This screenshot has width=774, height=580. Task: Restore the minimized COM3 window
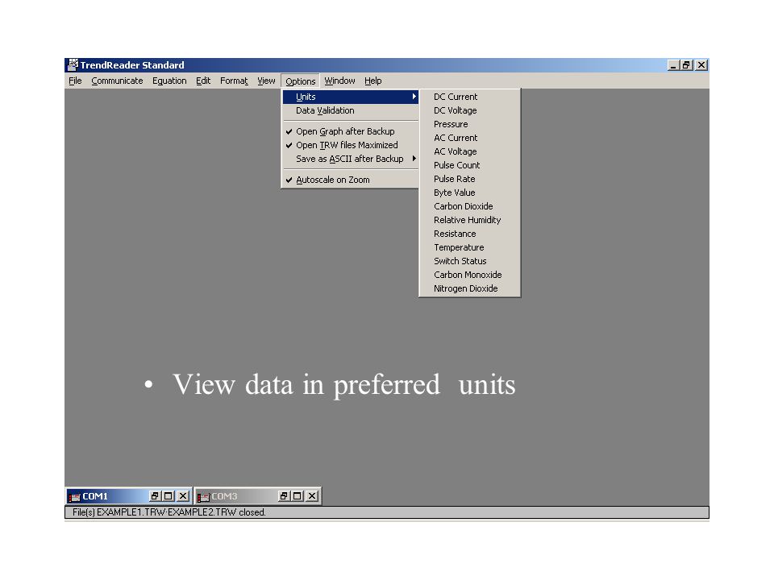click(x=283, y=496)
